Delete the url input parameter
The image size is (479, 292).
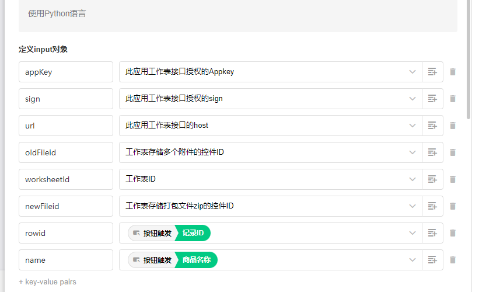[x=453, y=126]
